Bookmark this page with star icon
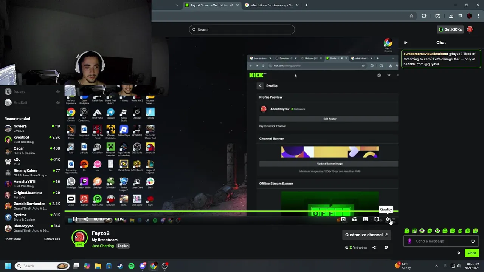484x272 pixels. click(x=411, y=16)
